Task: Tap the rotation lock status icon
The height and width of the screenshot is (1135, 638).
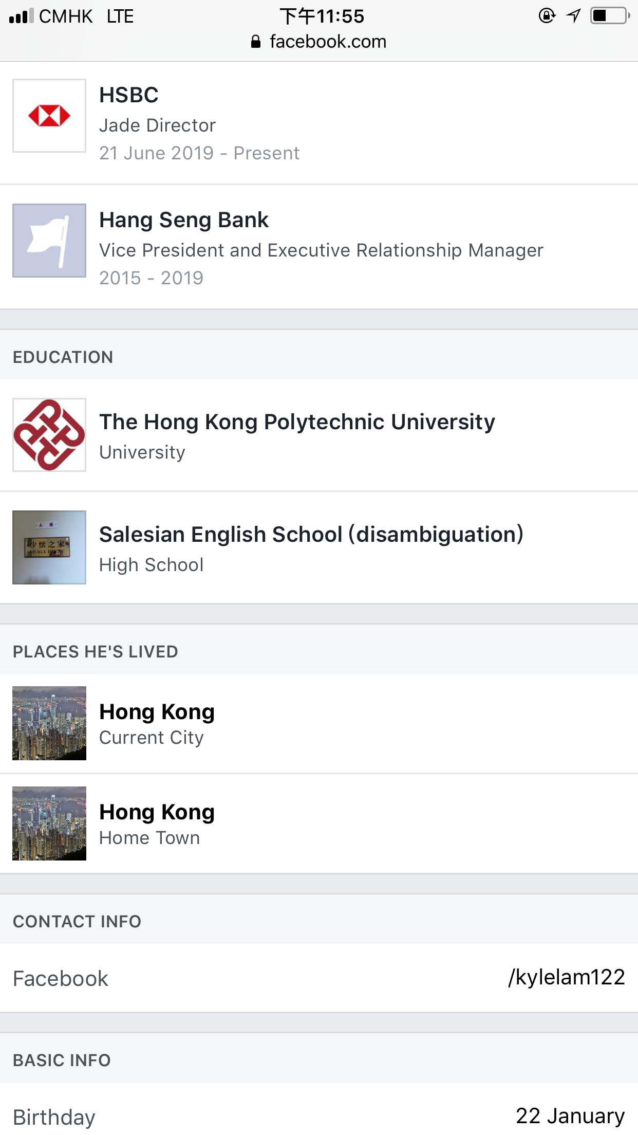Action: 547,16
